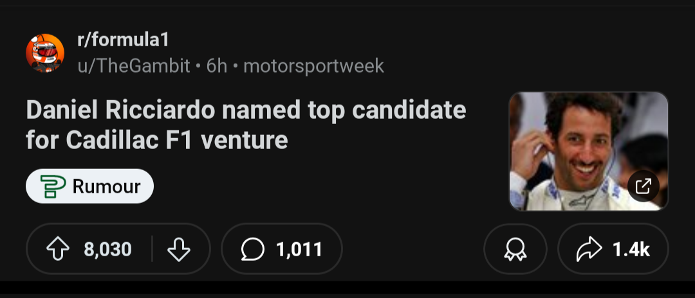This screenshot has height=298, width=695.
Task: Give an award using the ribbon icon
Action: (515, 249)
